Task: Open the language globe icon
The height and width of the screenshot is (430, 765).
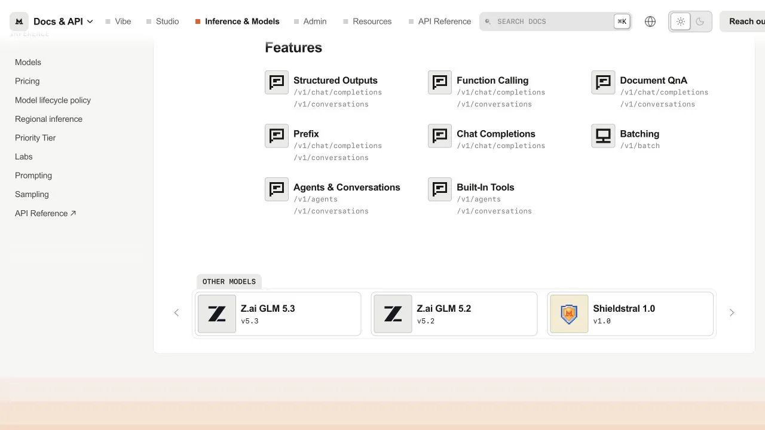Action: (x=650, y=21)
